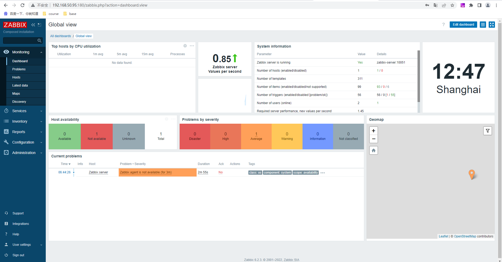Viewport: 502px width, 262px height.
Task: Click the 06:44:26 problem time link
Action: (64, 172)
